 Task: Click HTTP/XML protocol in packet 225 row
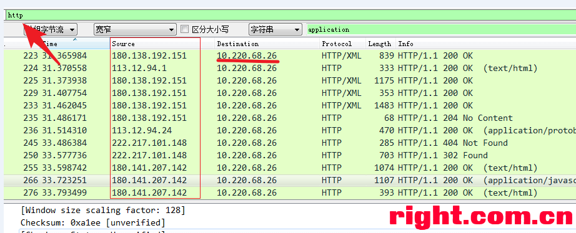(342, 80)
